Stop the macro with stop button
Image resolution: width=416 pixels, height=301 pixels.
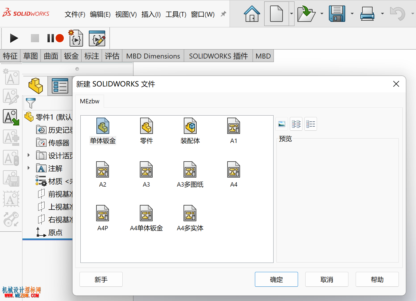[x=35, y=38]
